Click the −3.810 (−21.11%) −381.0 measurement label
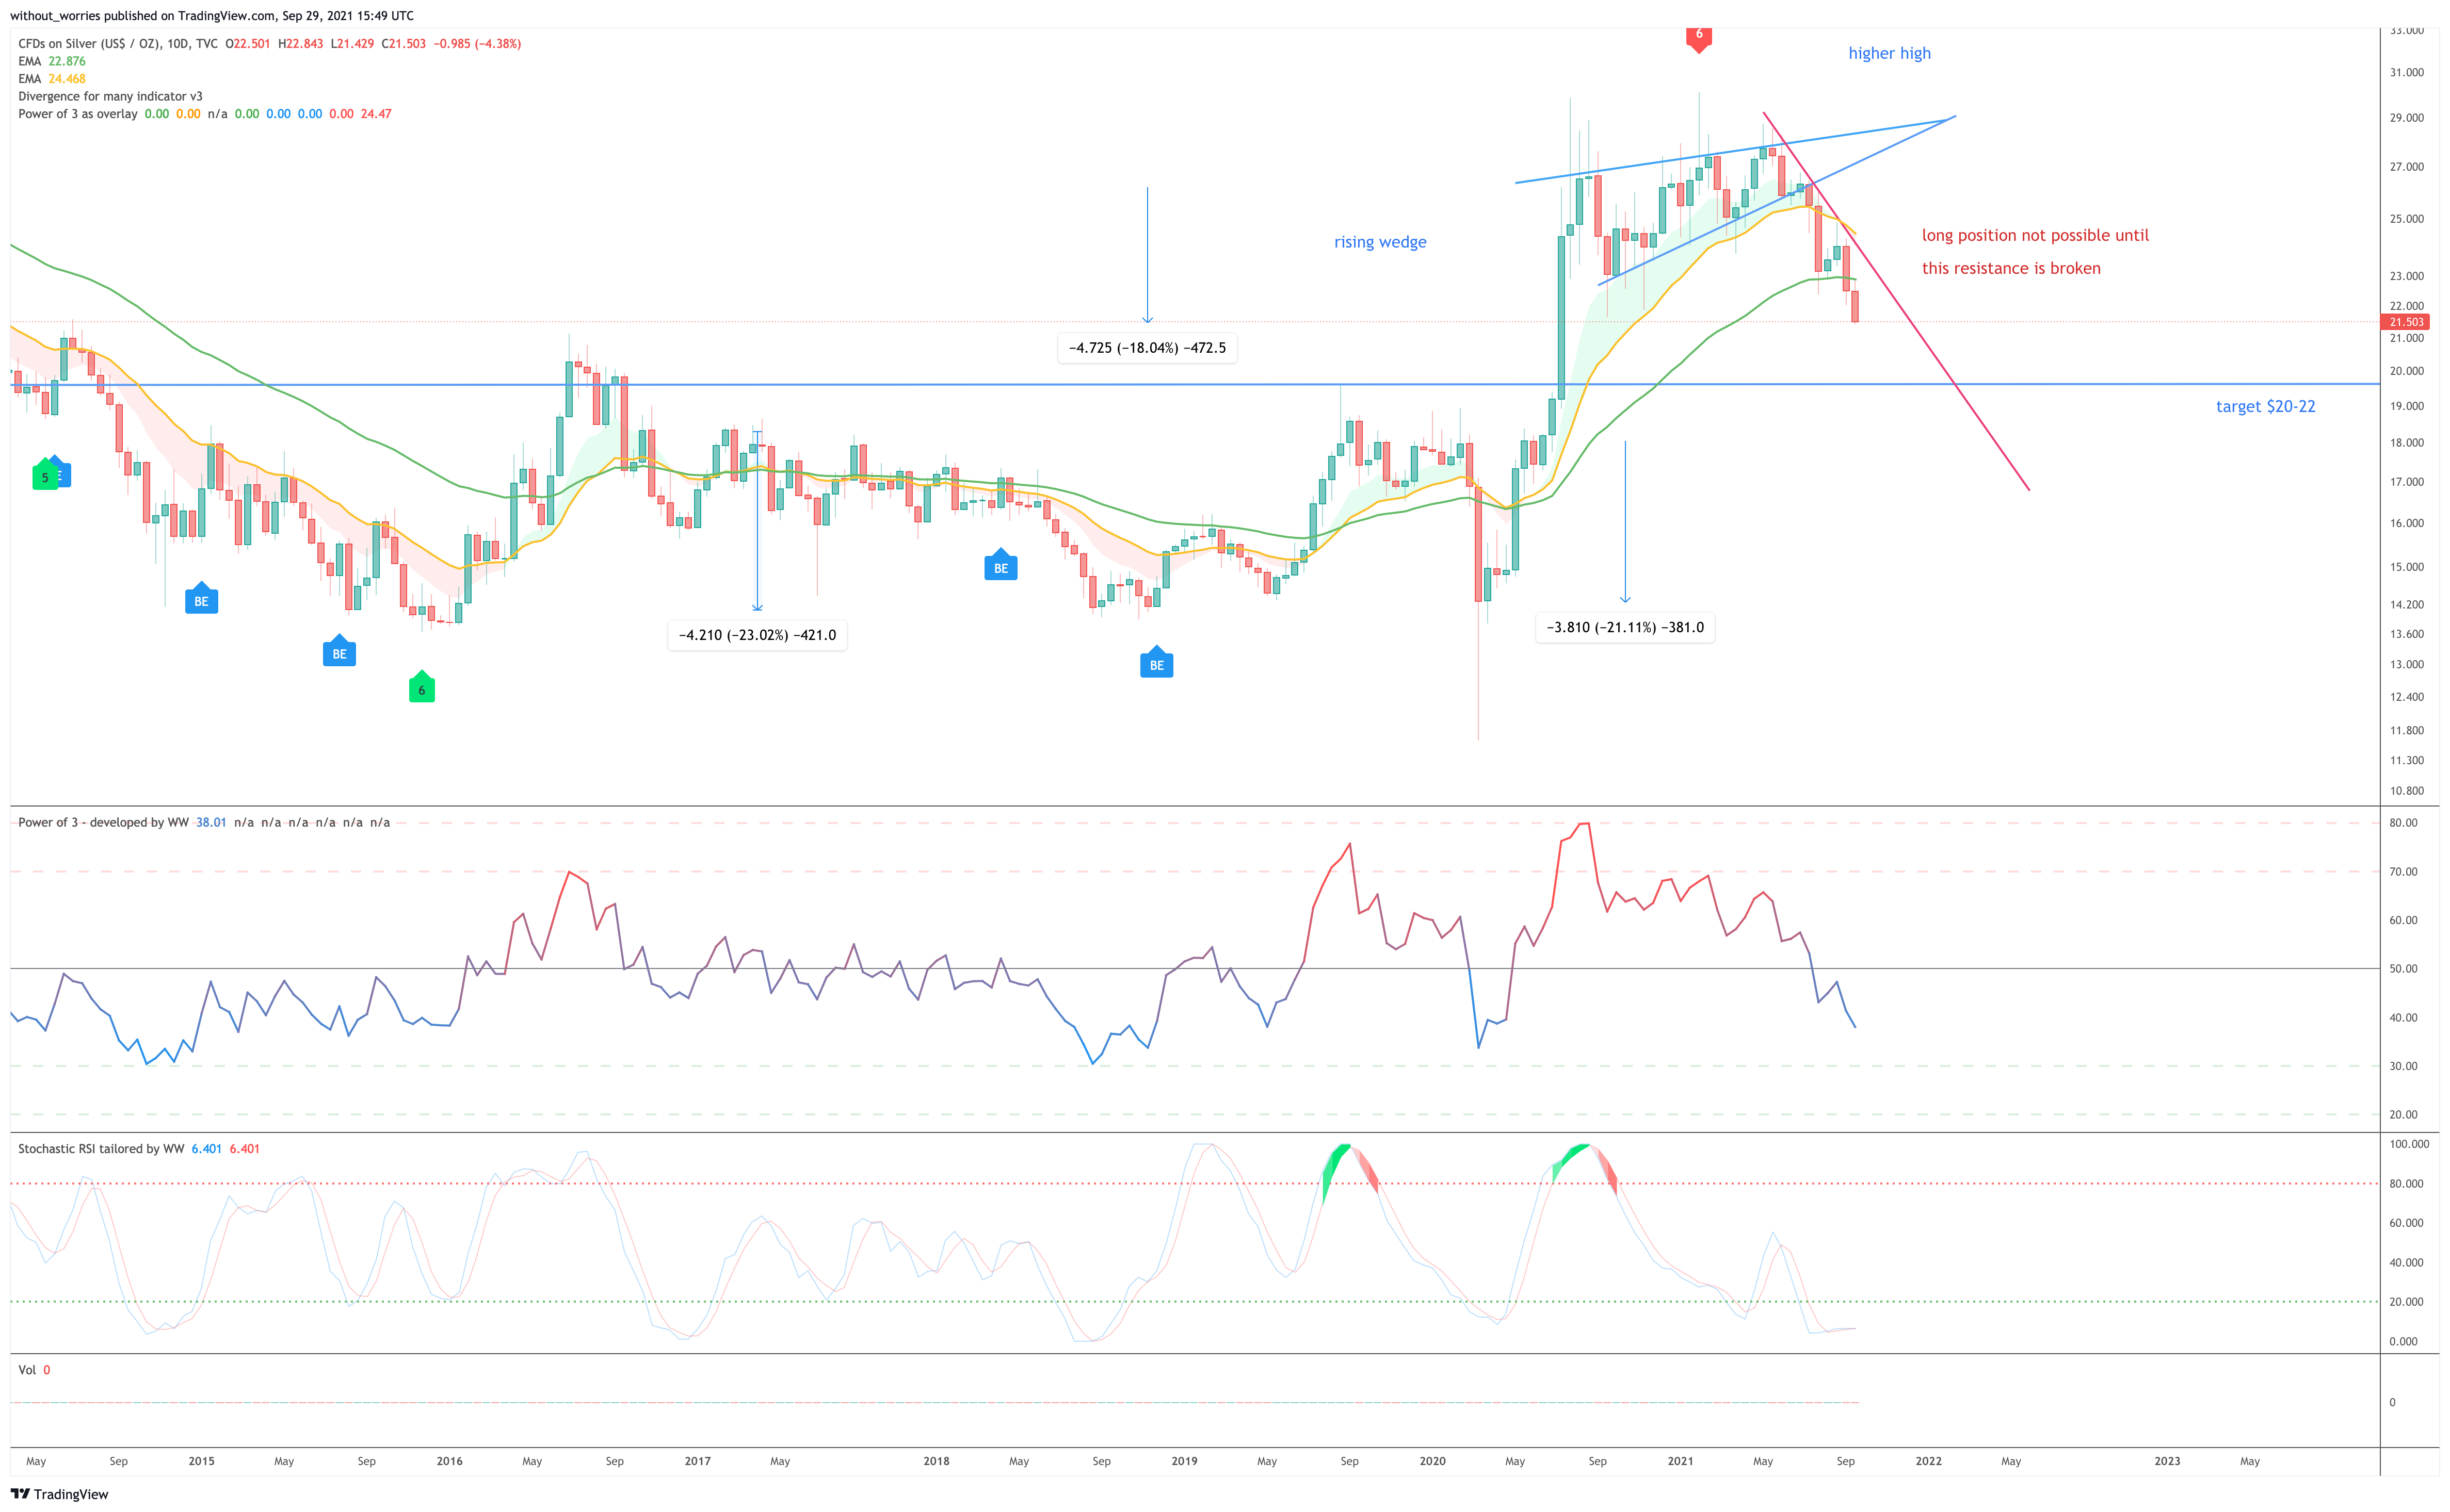This screenshot has height=1512, width=2450. coord(1625,627)
